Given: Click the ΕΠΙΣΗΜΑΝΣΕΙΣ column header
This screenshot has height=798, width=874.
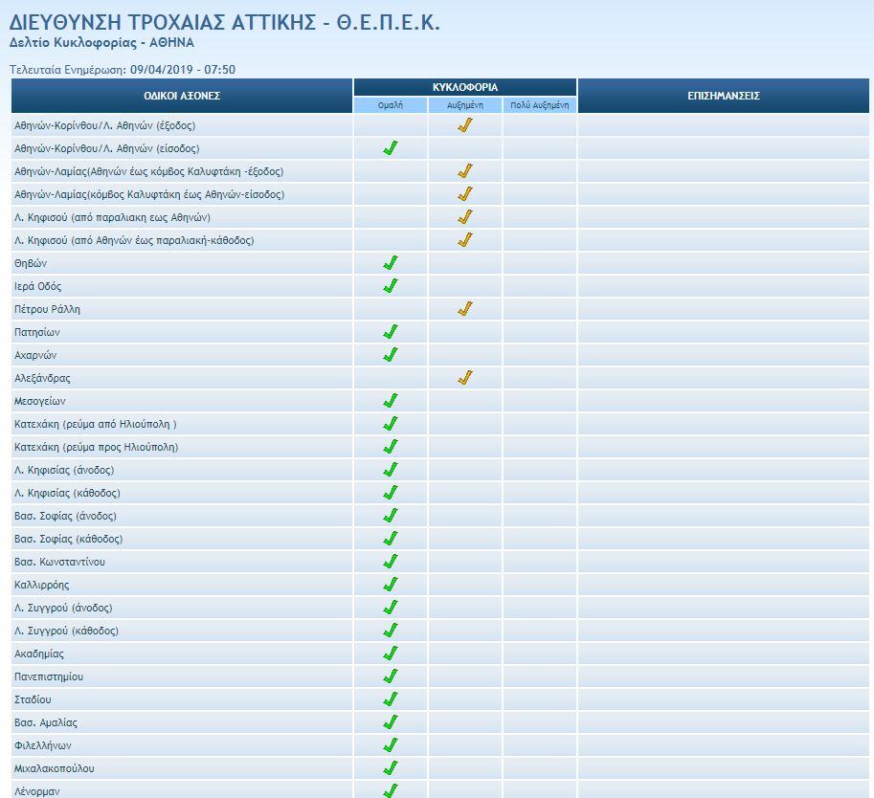Looking at the screenshot, I should tap(724, 96).
